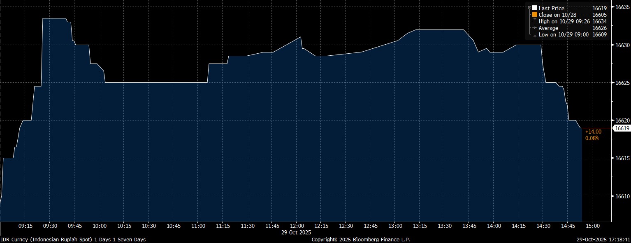
Task: Click the Average line marker icon
Action: (535, 28)
